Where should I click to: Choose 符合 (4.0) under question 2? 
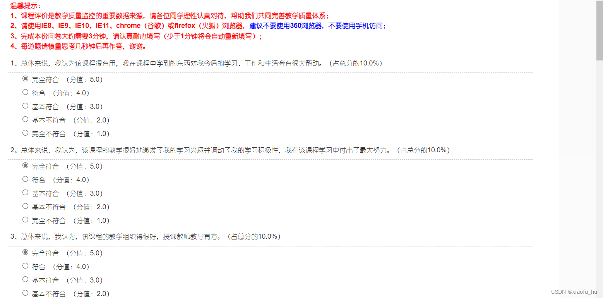point(26,179)
